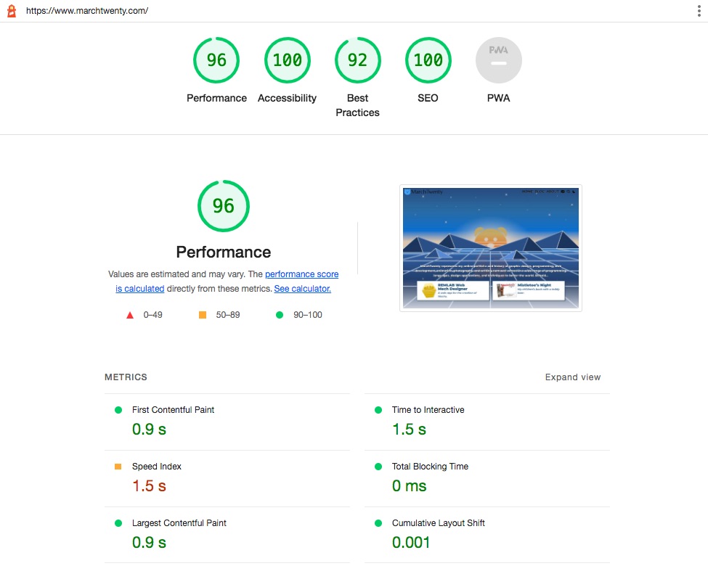This screenshot has height=566, width=708.
Task: Click the 'Largest Contentful Paint' metric title
Action: [179, 523]
